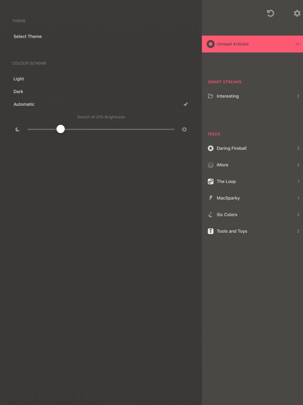Open the Interesting smart stream
The image size is (303, 405).
(252, 96)
